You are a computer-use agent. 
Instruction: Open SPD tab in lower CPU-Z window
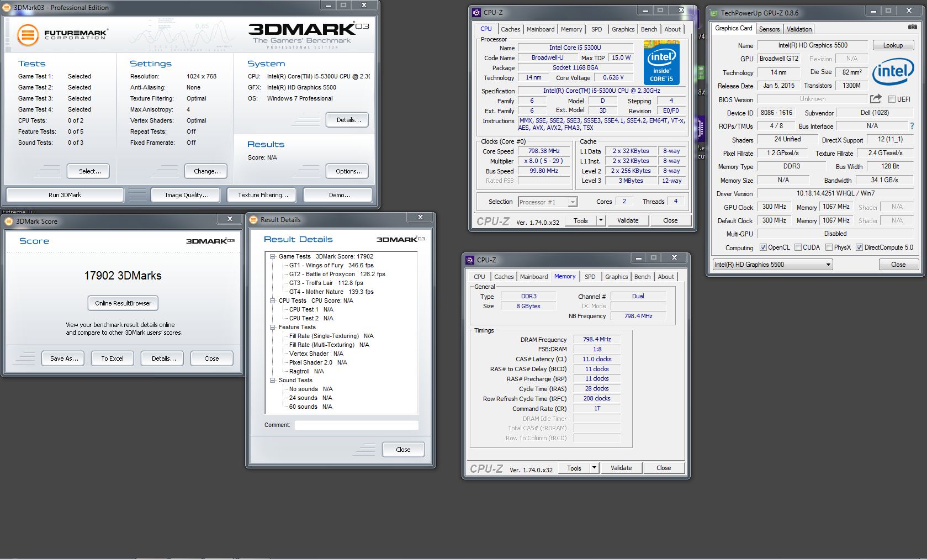click(590, 277)
